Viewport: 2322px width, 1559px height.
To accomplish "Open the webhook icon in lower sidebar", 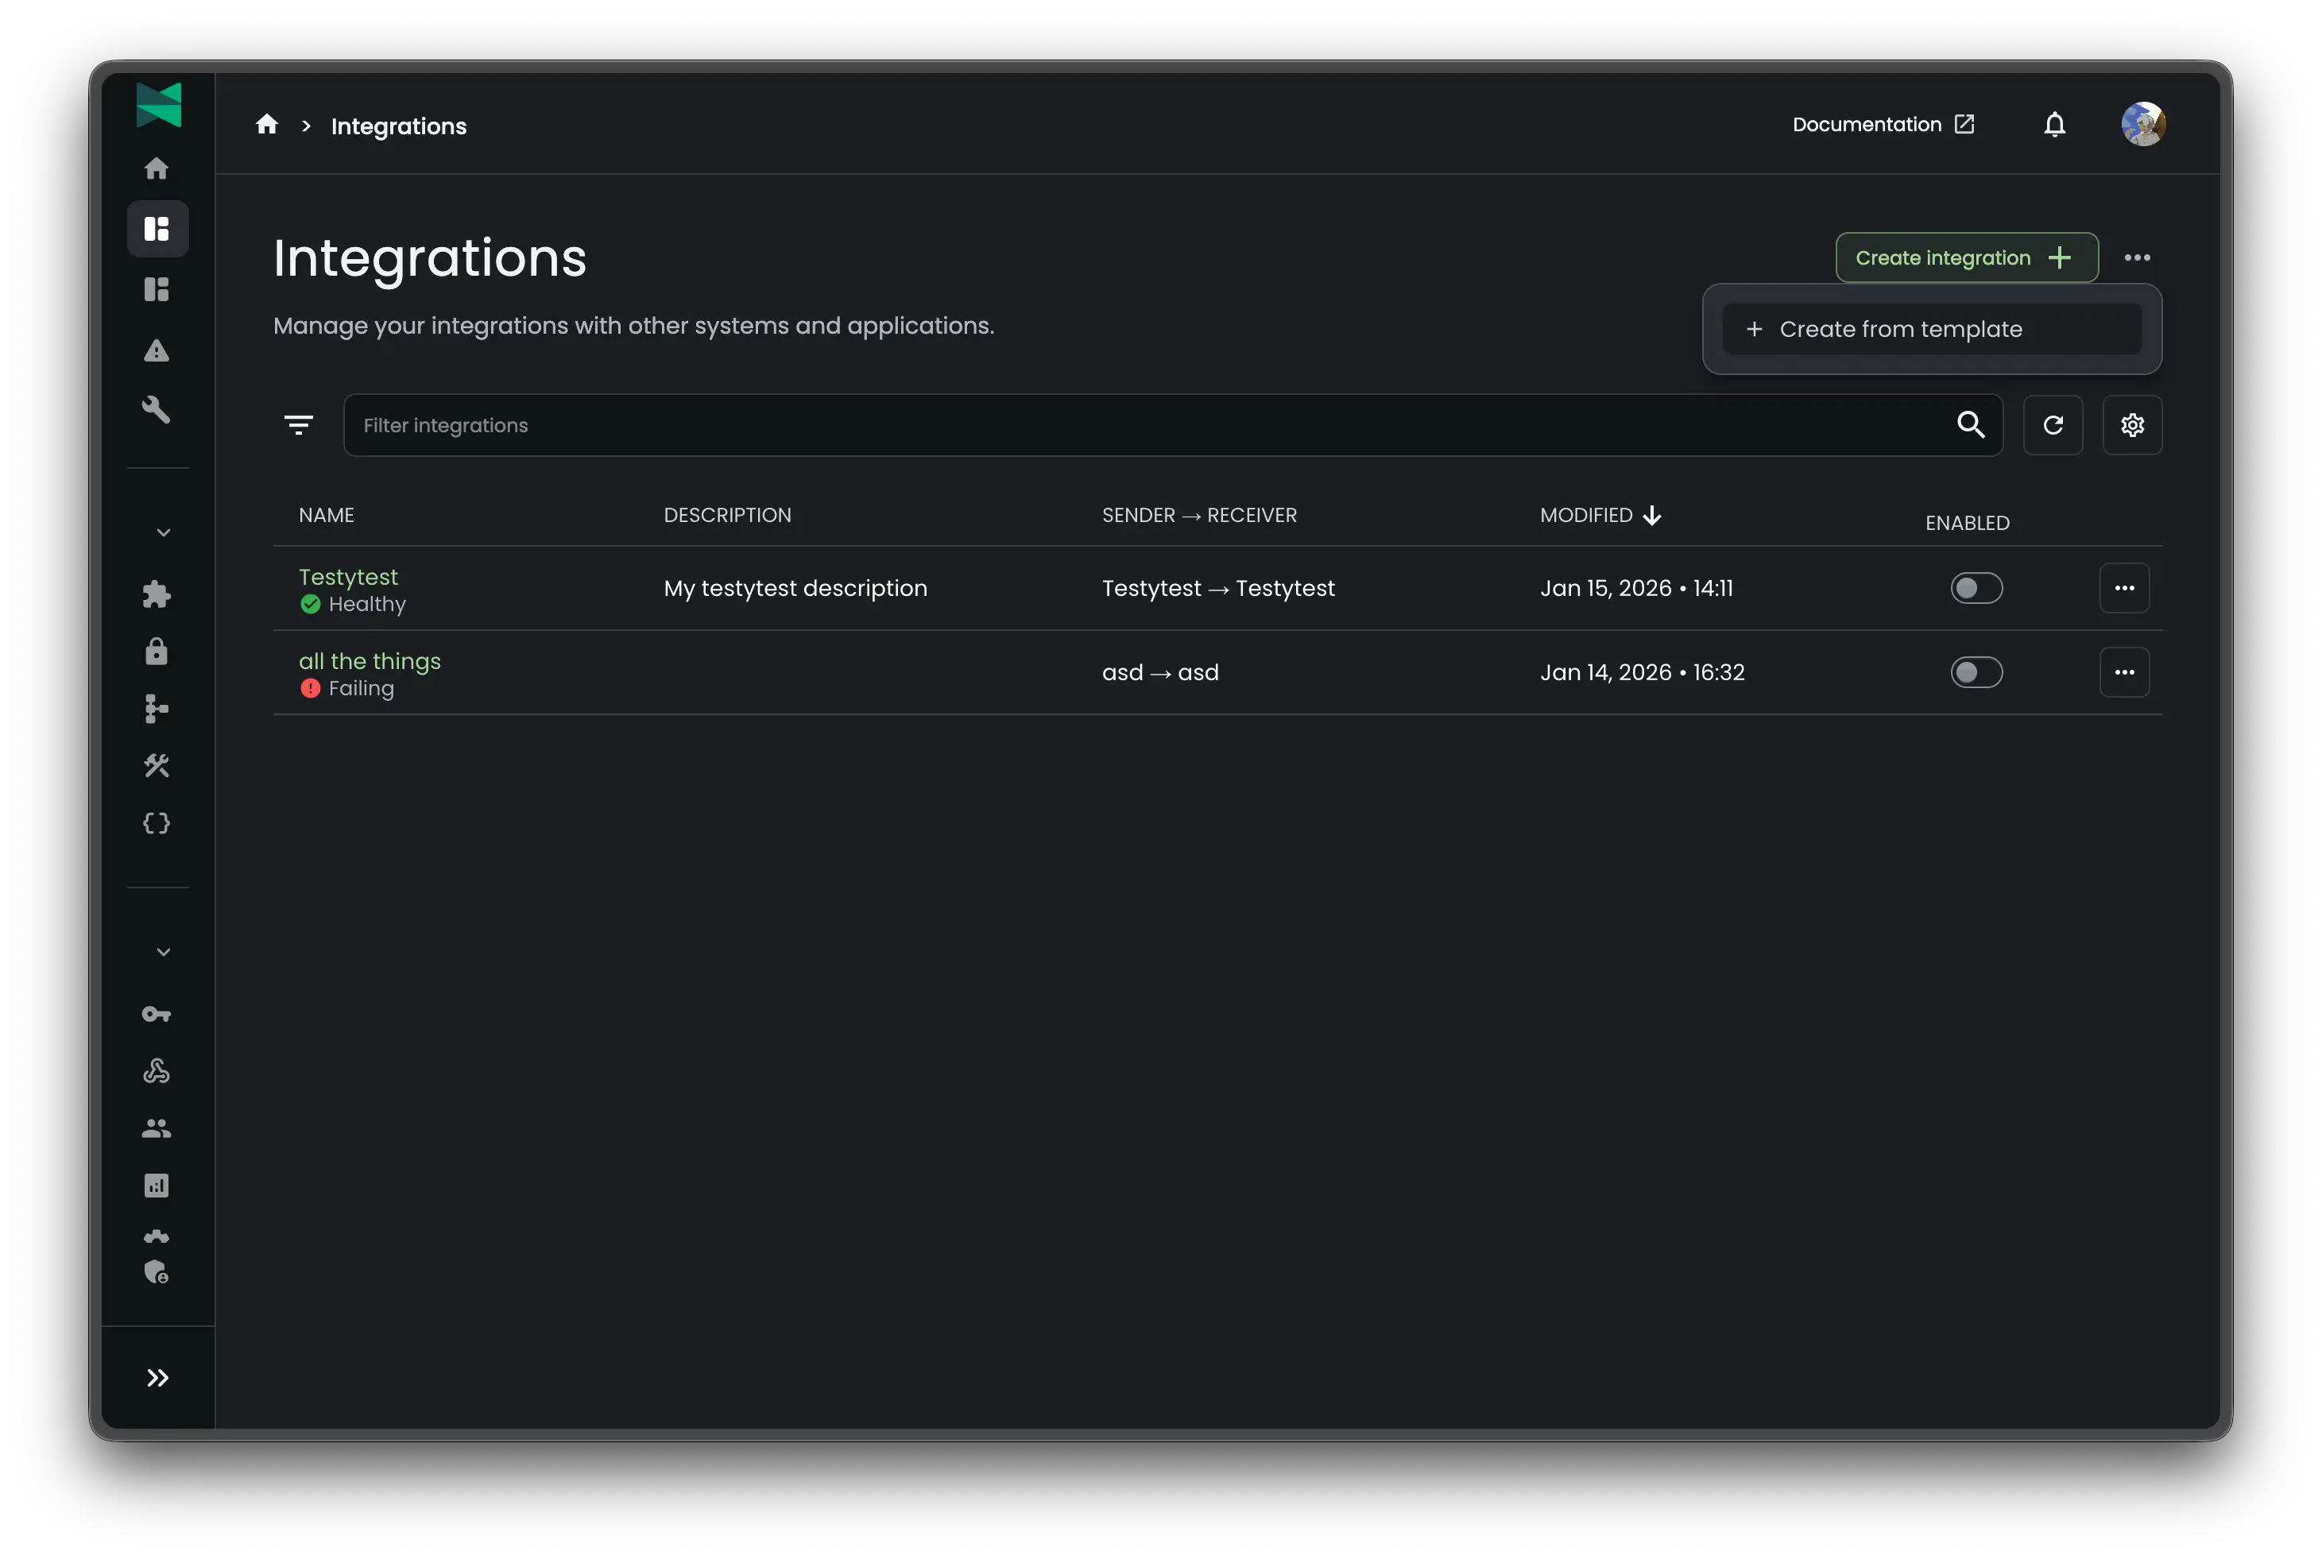I will coord(157,1071).
